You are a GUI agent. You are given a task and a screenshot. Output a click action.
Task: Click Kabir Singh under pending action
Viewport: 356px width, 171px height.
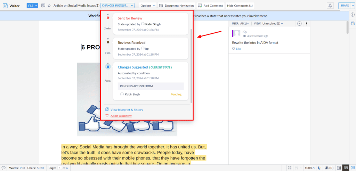132,94
